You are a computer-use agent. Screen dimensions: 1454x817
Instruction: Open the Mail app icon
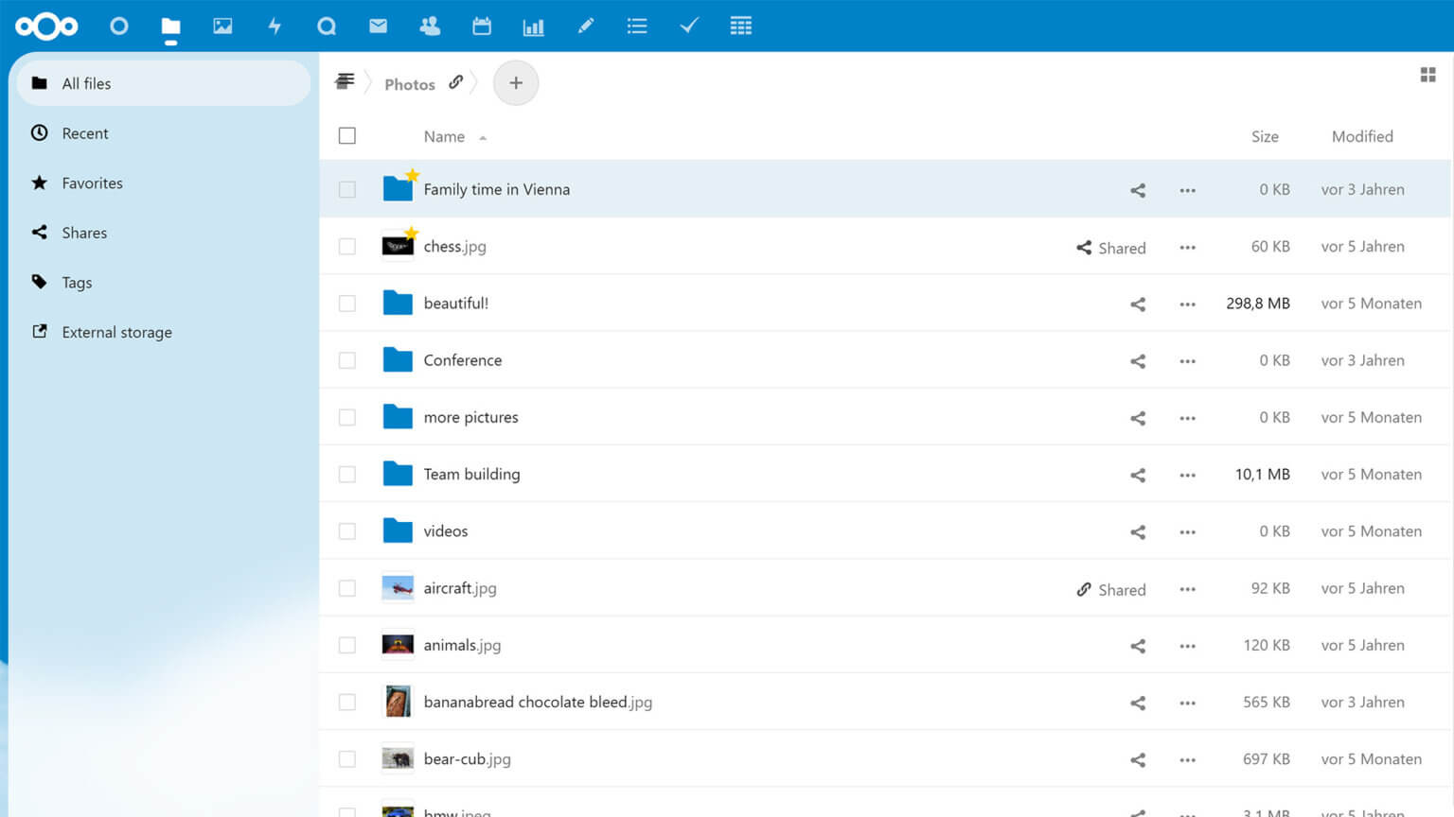click(378, 26)
